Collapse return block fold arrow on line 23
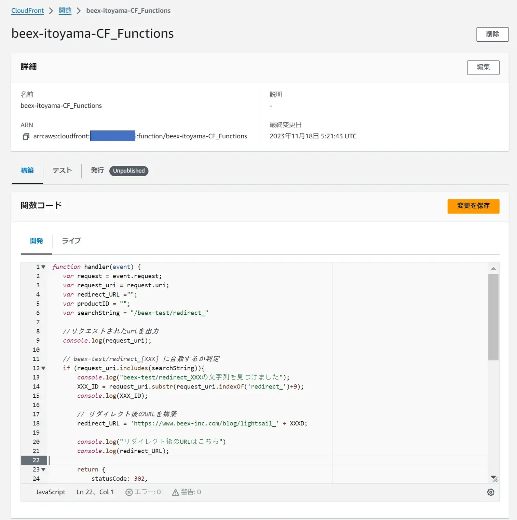This screenshot has width=517, height=520. click(x=43, y=470)
